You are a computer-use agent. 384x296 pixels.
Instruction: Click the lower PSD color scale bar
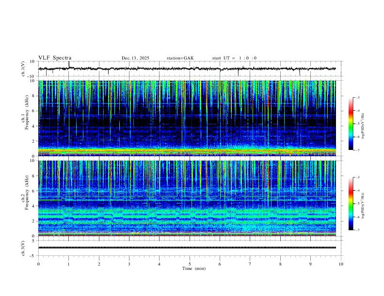tap(351, 204)
